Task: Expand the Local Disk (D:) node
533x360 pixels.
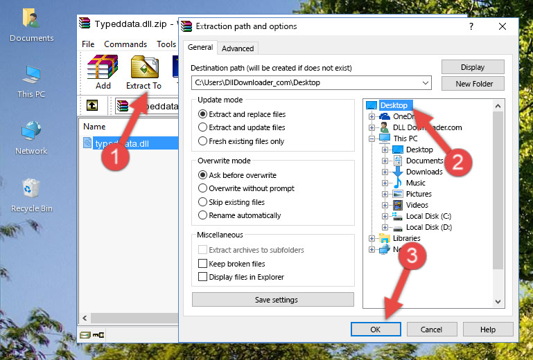Action: [x=385, y=227]
